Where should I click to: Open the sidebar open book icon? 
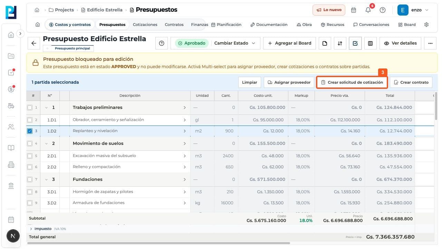pyautogui.click(x=11, y=148)
